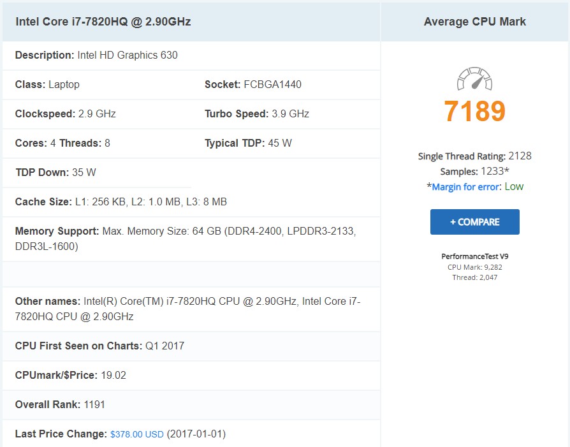The width and height of the screenshot is (570, 447).
Task: Click the orange 7189 CPU Mark score
Action: pyautogui.click(x=474, y=112)
